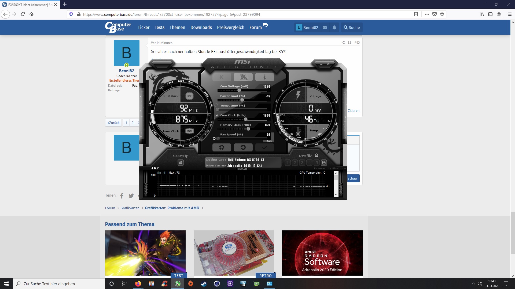Open the Benni82 account menu in the header
The height and width of the screenshot is (289, 515).
(x=307, y=27)
